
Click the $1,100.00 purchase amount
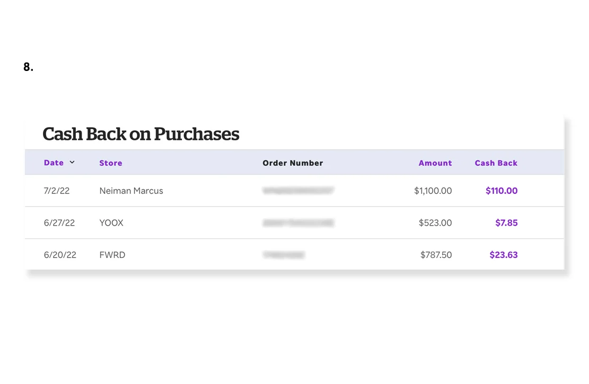coord(433,191)
